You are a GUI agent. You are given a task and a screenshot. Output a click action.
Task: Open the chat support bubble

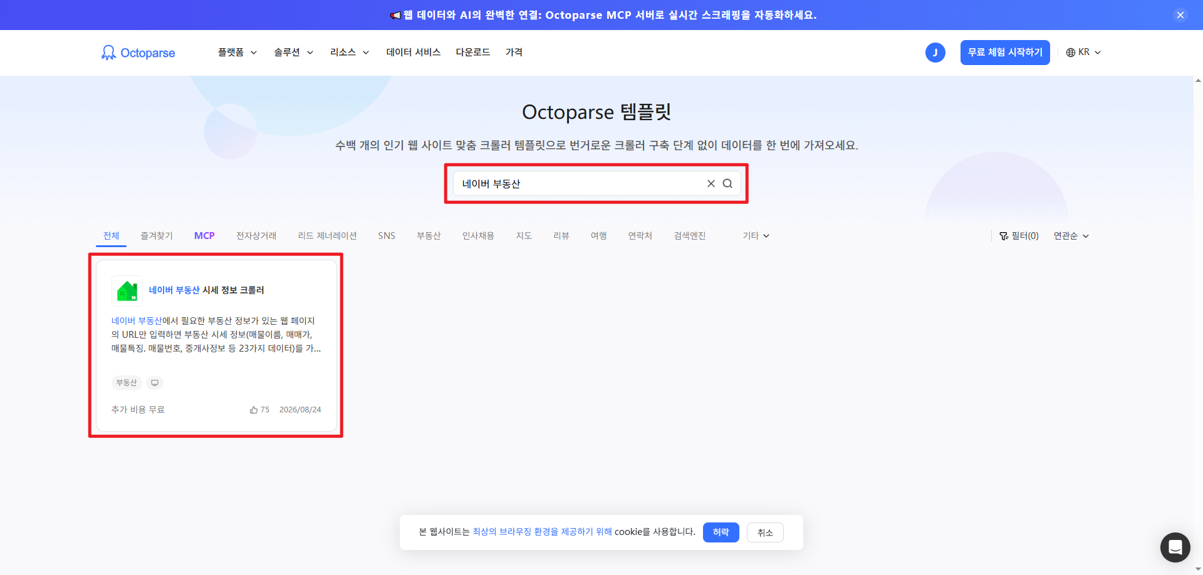(1175, 547)
